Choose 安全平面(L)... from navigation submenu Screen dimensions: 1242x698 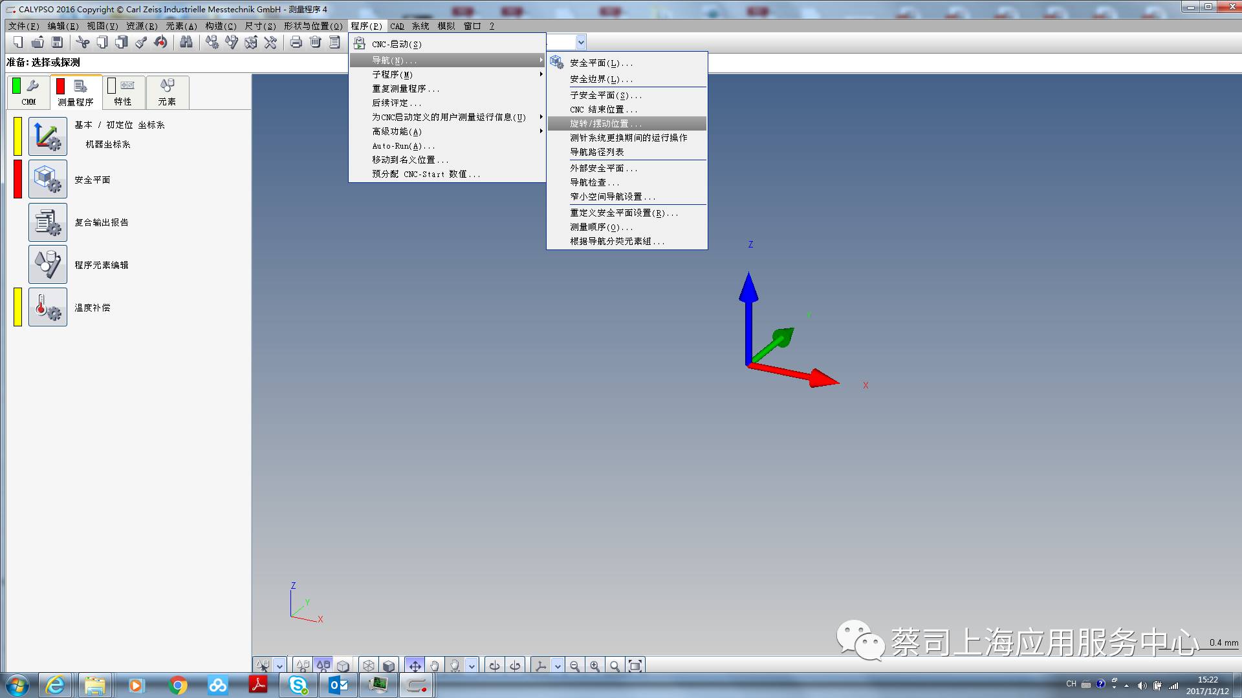627,63
